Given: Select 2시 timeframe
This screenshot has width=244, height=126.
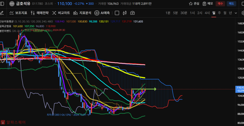Looking at the screenshot, I should (200, 13).
